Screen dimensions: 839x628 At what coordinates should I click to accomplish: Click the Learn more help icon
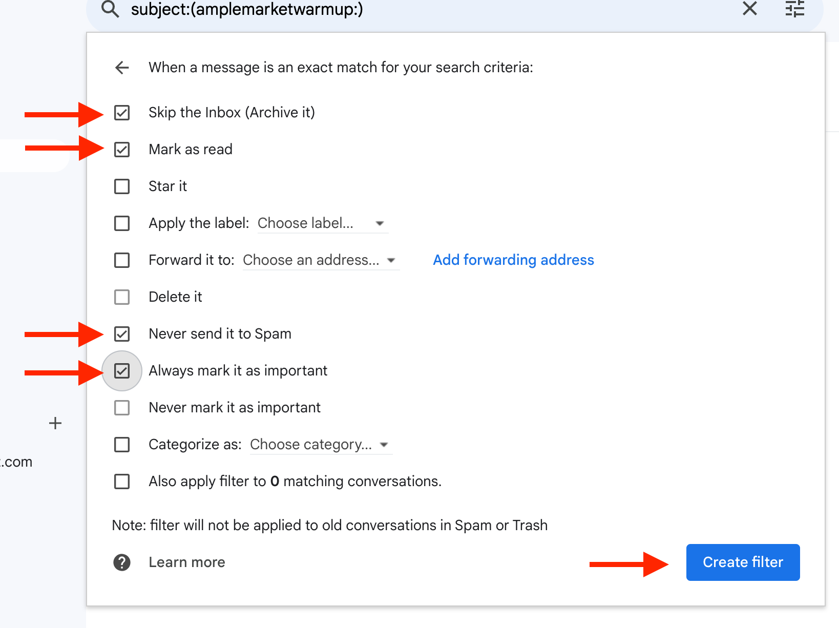point(122,562)
